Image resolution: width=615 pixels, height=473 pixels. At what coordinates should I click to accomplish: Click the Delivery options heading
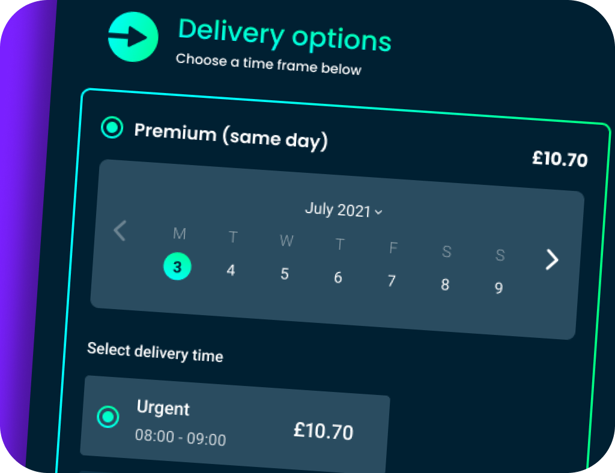285,35
